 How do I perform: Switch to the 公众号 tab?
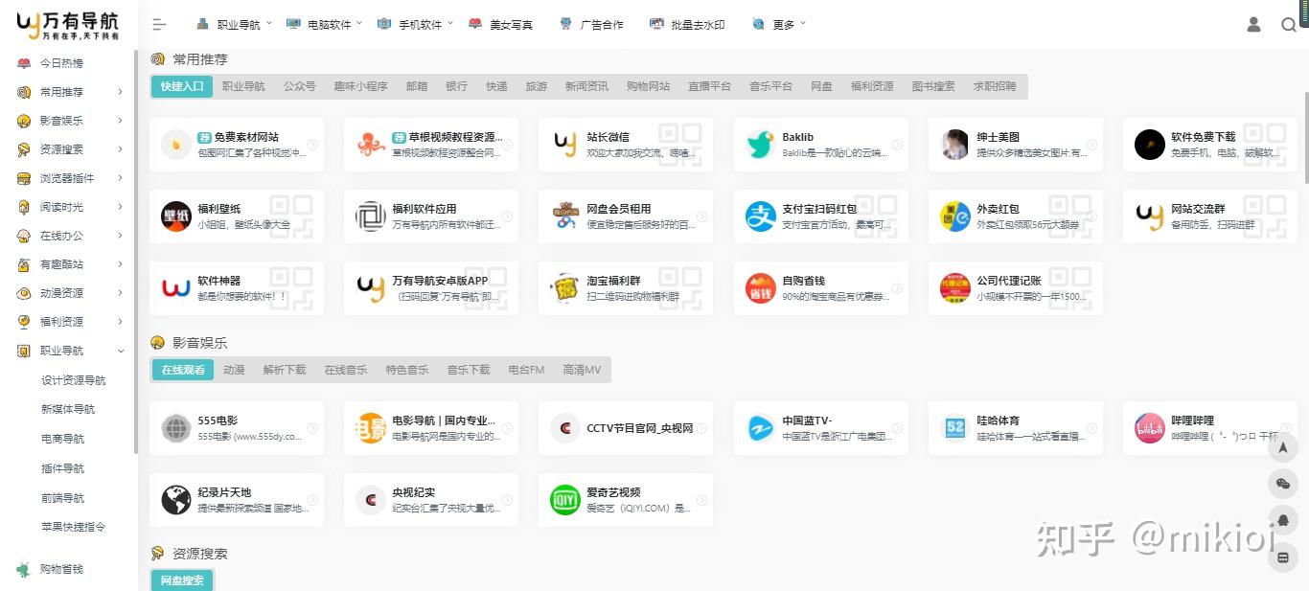point(300,86)
